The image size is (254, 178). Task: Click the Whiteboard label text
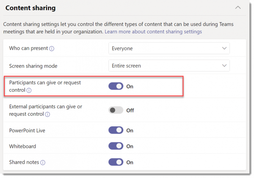coord(22,146)
